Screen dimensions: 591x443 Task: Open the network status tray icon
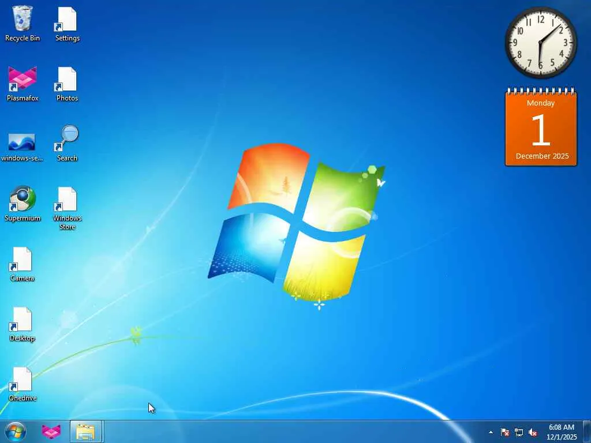pyautogui.click(x=519, y=433)
